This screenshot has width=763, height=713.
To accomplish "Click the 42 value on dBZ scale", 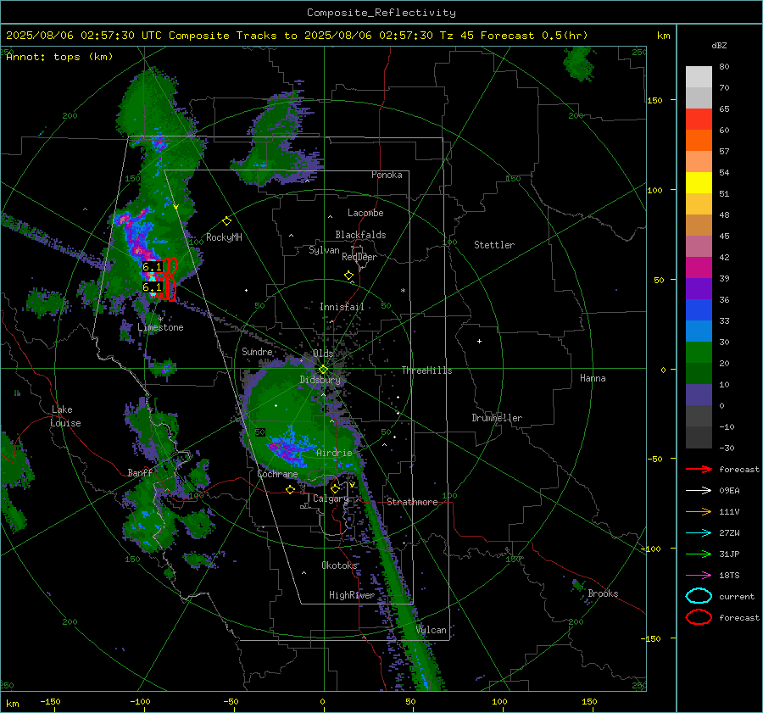I will pos(724,258).
